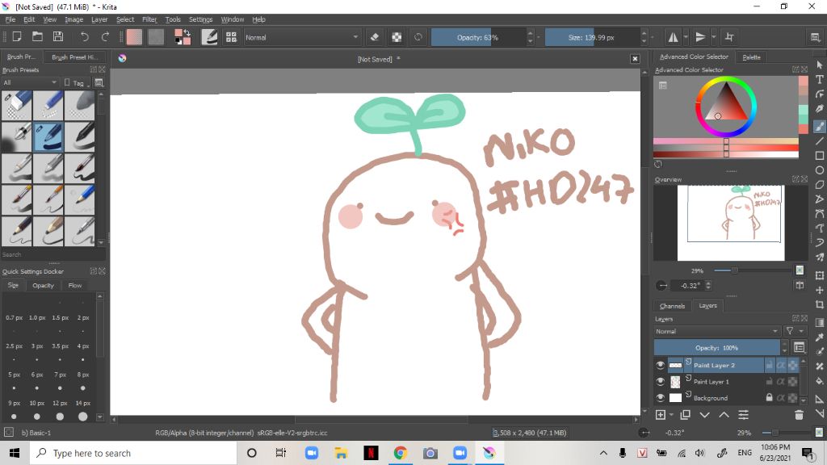
Task: Save the document icon
Action: pos(58,37)
